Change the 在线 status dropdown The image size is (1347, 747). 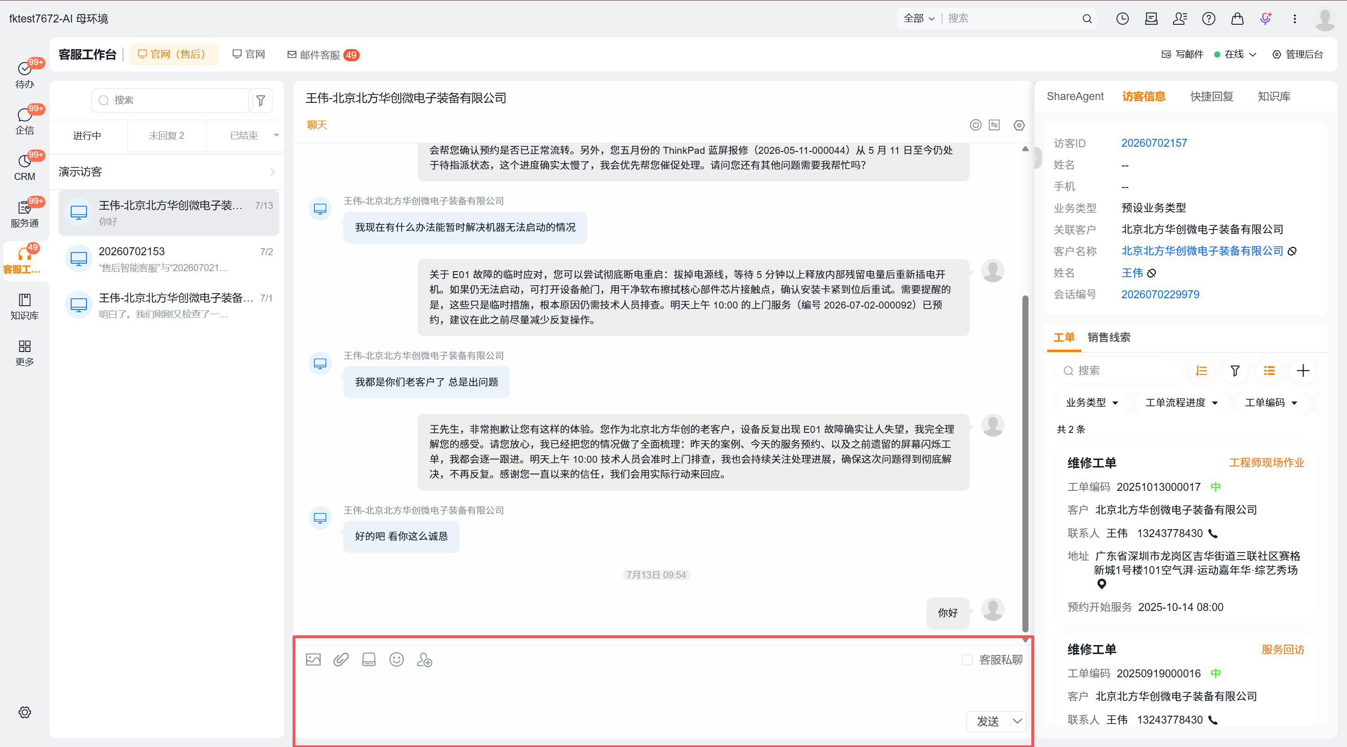tap(1235, 54)
